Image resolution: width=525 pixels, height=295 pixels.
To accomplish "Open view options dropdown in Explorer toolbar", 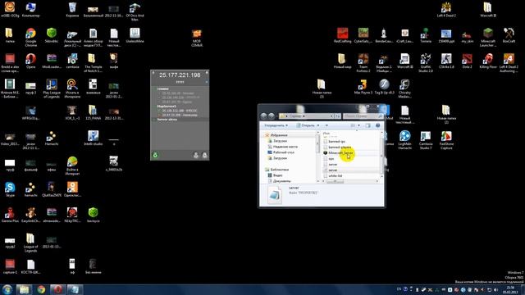I will click(359, 125).
